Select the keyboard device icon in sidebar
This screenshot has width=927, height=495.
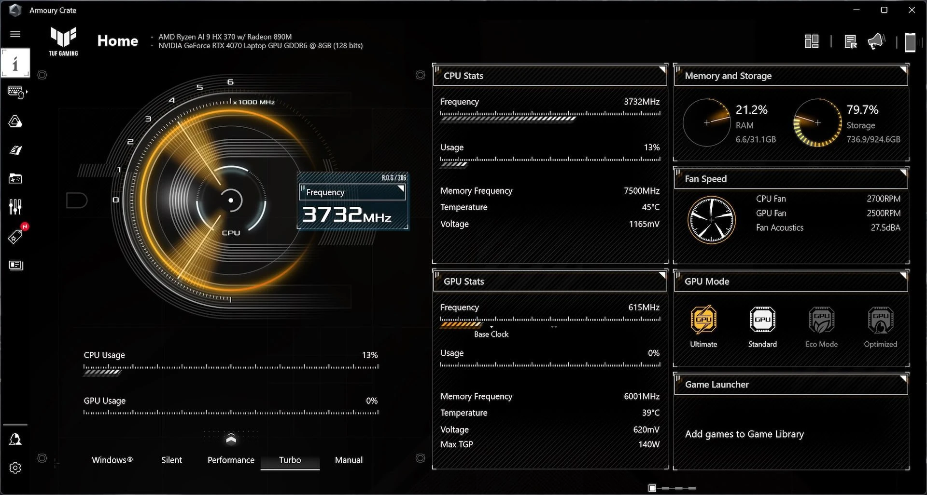click(x=15, y=92)
